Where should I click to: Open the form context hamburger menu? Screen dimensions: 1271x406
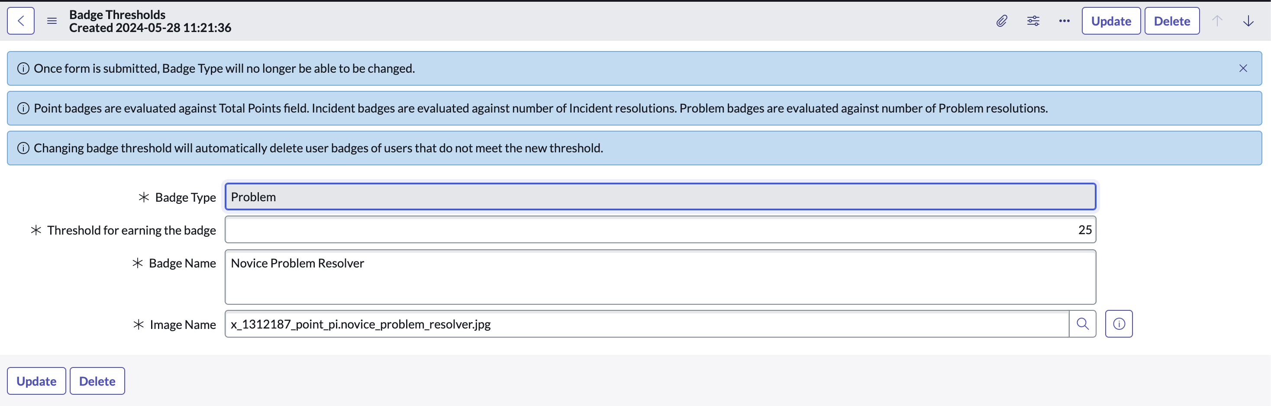pos(52,21)
